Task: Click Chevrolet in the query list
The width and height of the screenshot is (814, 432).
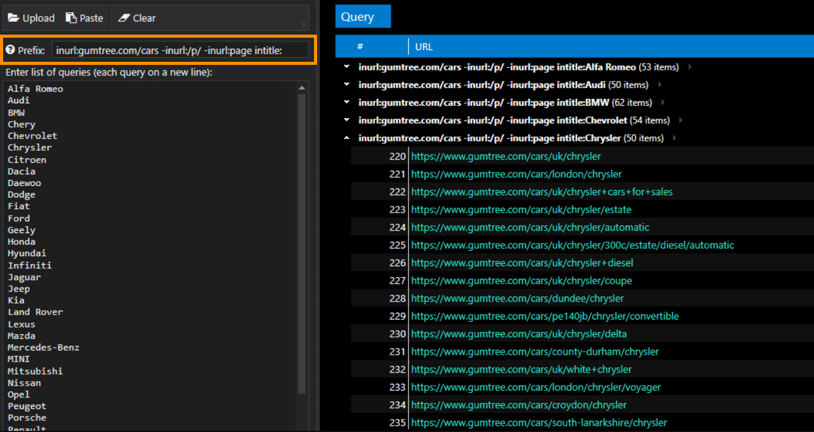Action: click(32, 135)
